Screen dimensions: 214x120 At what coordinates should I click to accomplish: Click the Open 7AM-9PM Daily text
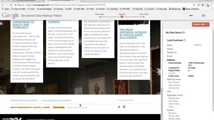coord(77,107)
